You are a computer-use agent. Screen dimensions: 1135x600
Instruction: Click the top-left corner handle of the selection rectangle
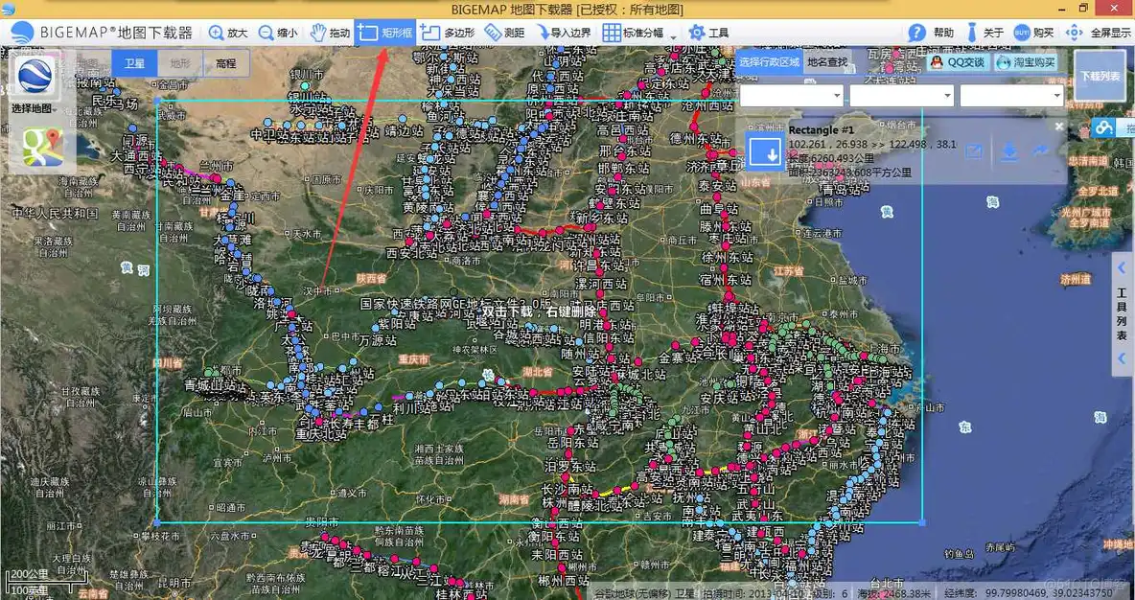coord(157,102)
